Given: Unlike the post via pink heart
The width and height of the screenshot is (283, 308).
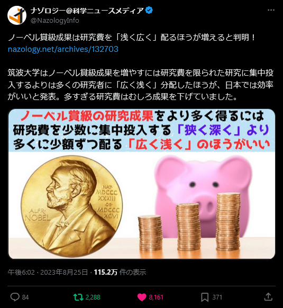Looking at the screenshot, I should click(x=142, y=297).
